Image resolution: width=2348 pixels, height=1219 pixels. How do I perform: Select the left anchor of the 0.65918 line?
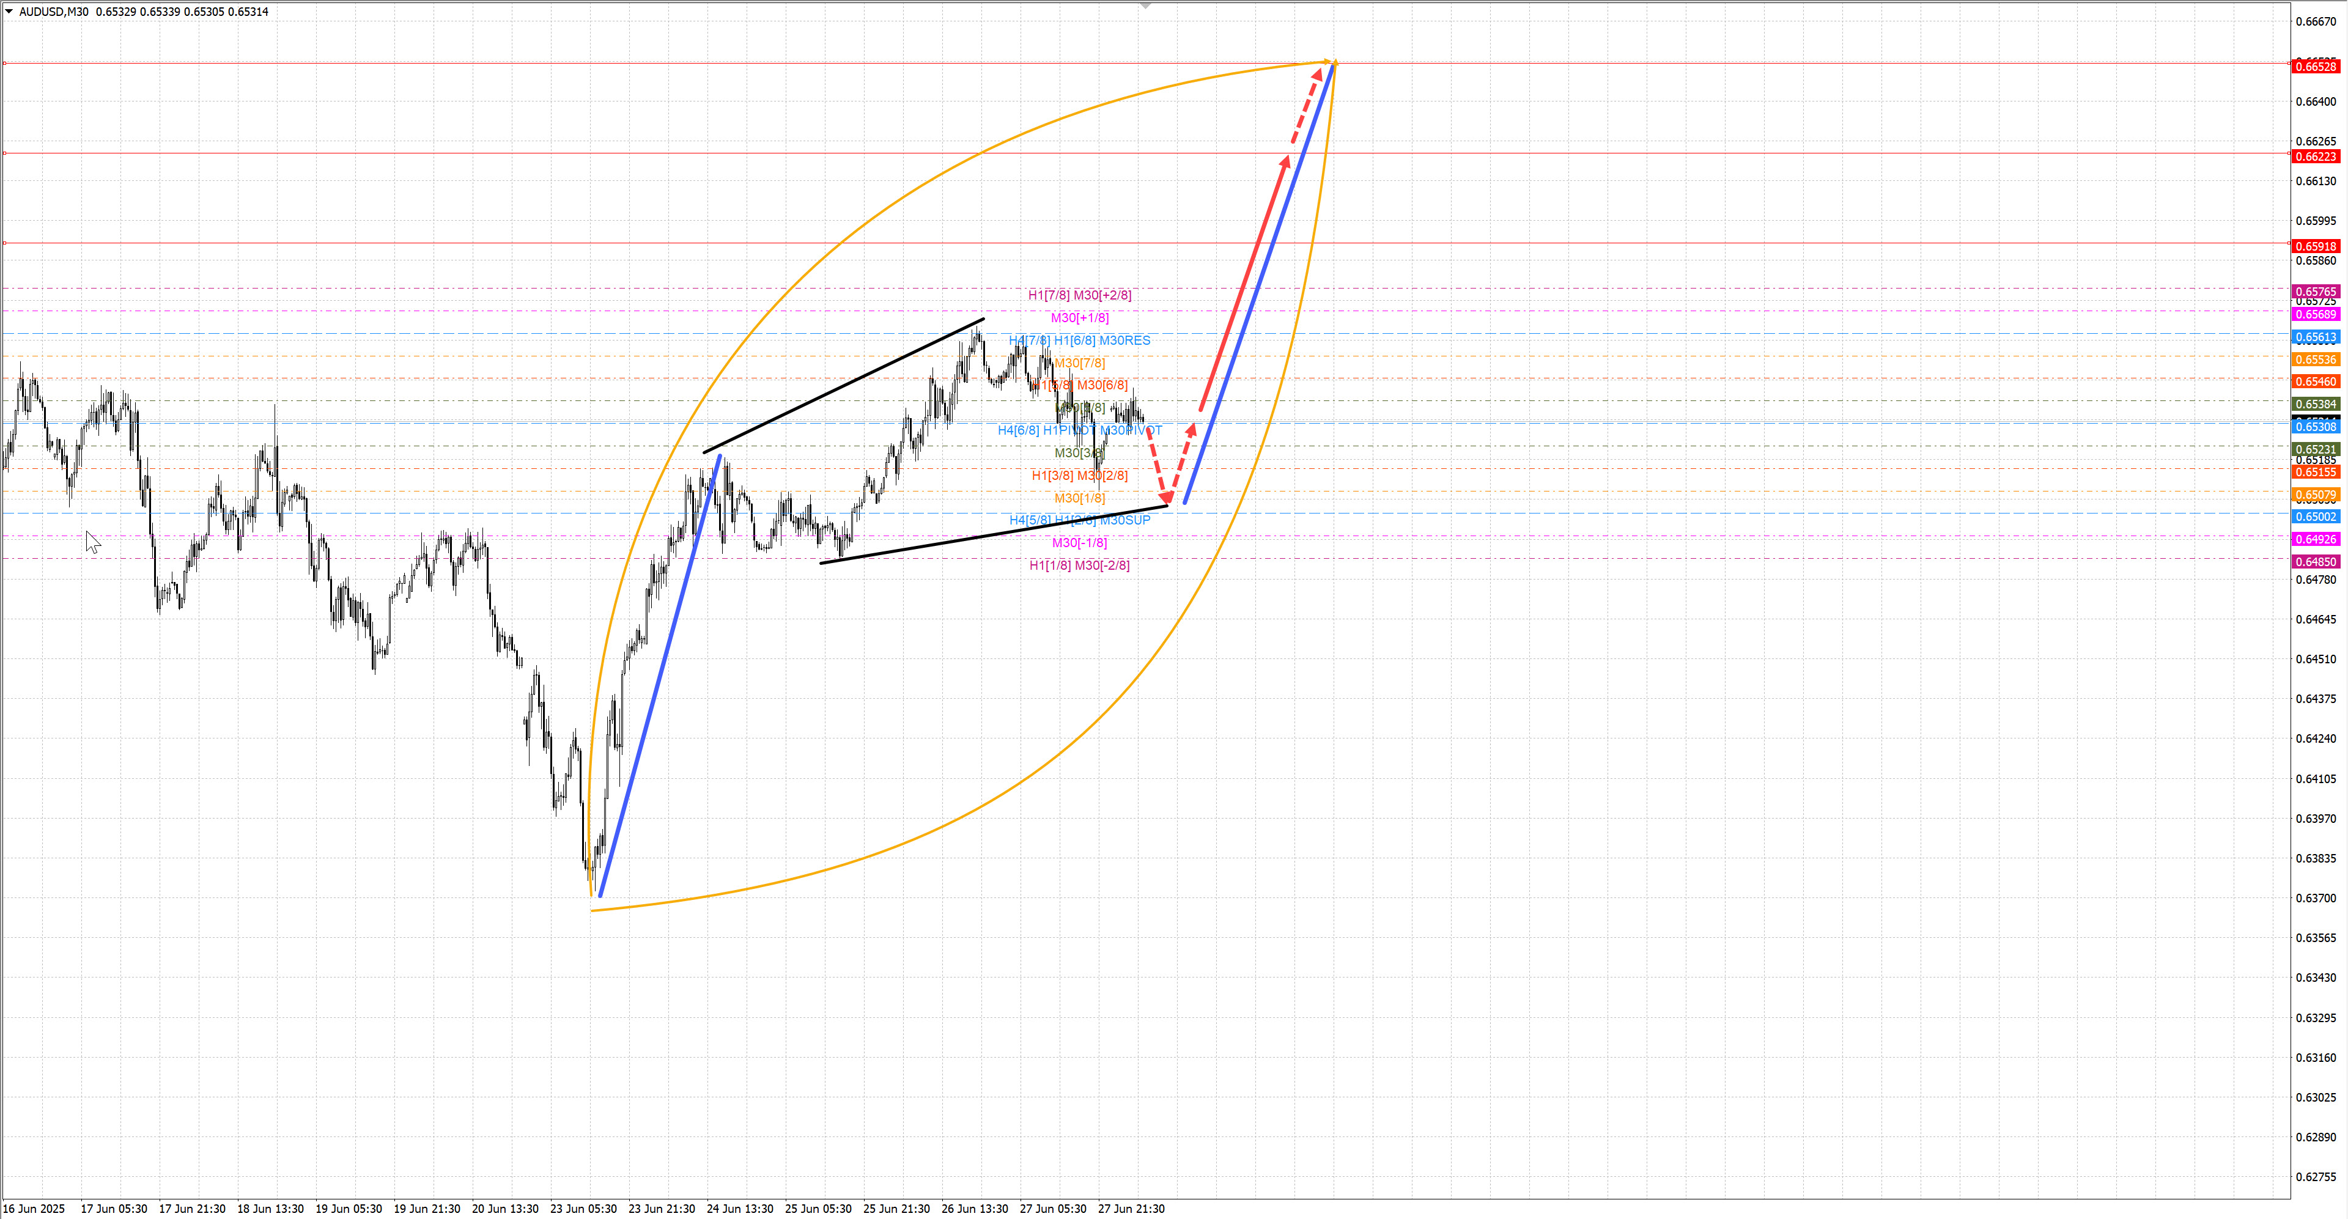(x=4, y=243)
